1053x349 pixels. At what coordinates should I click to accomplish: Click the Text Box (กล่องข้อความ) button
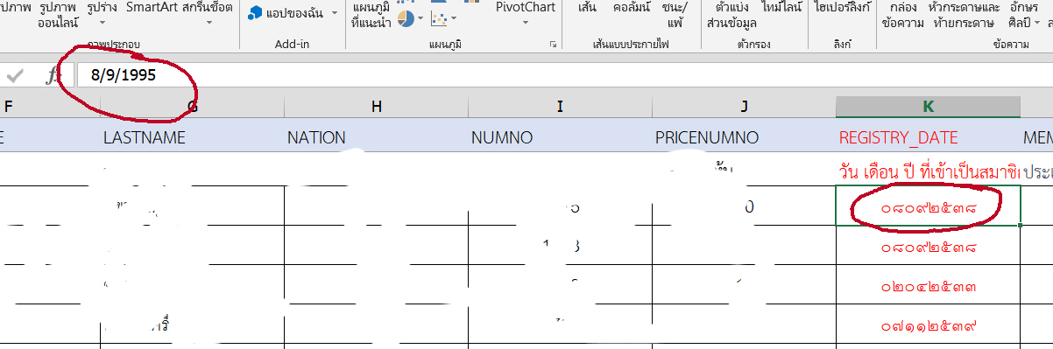tap(903, 16)
